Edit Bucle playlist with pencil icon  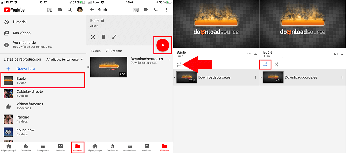point(114,37)
